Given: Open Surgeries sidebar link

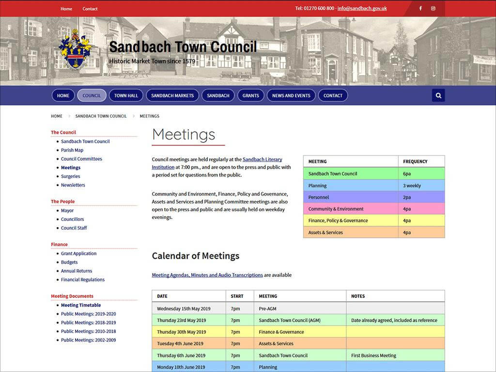Looking at the screenshot, I should pos(71,176).
